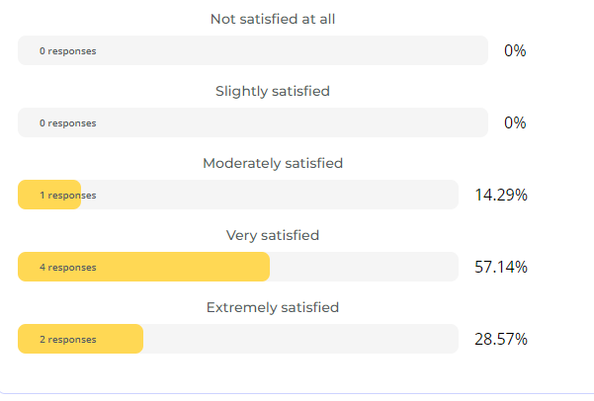Click the 57.14% percentage value
The image size is (594, 401).
501,267
